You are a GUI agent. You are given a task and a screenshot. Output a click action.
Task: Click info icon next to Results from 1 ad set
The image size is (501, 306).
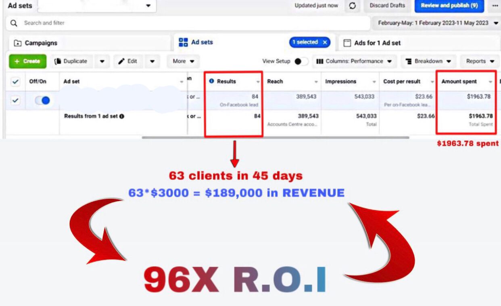[x=122, y=116]
